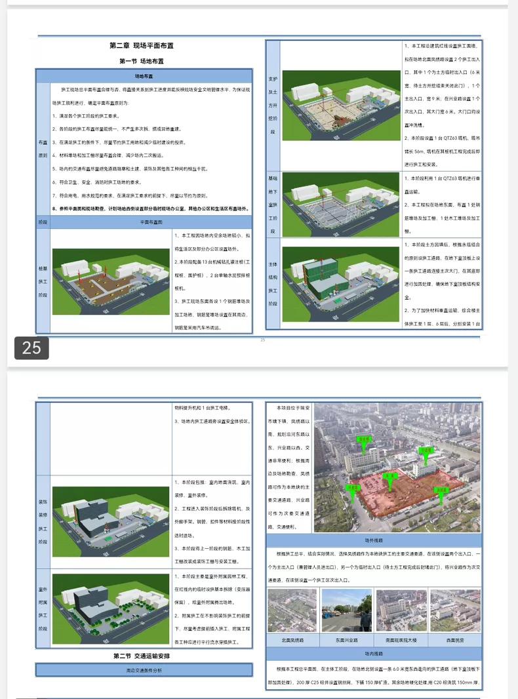Viewport: 518px width, 699px height.
Task: Open the 北面凤锦路 photo thumbnail
Action: click(x=292, y=610)
